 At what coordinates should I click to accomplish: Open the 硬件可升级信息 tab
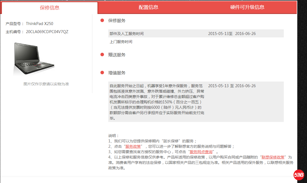247,7
